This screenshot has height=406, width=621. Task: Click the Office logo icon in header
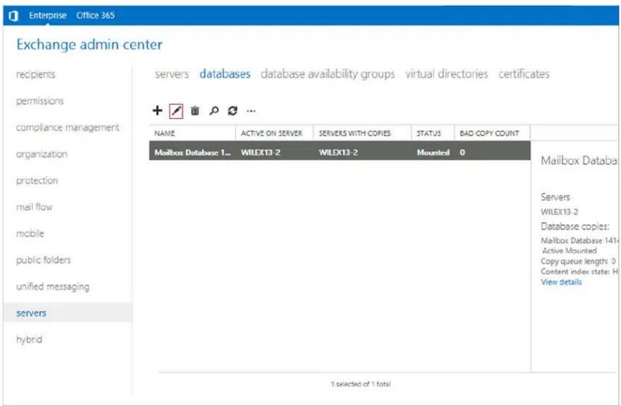[13, 16]
